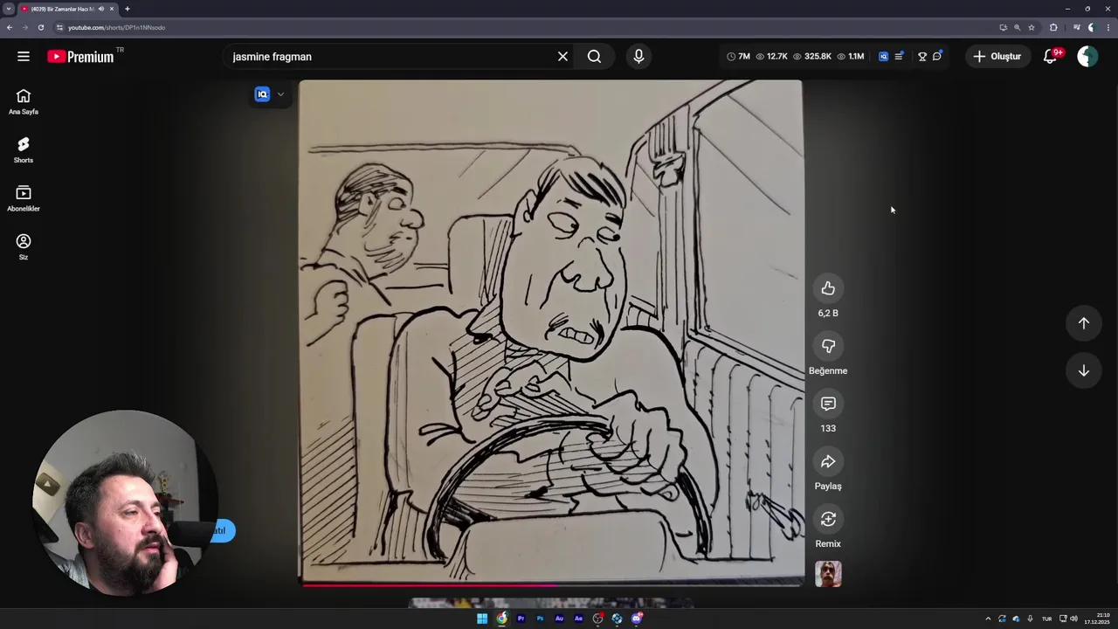Open the comments with 133
Viewport: 1118px width, 629px height.
828,404
